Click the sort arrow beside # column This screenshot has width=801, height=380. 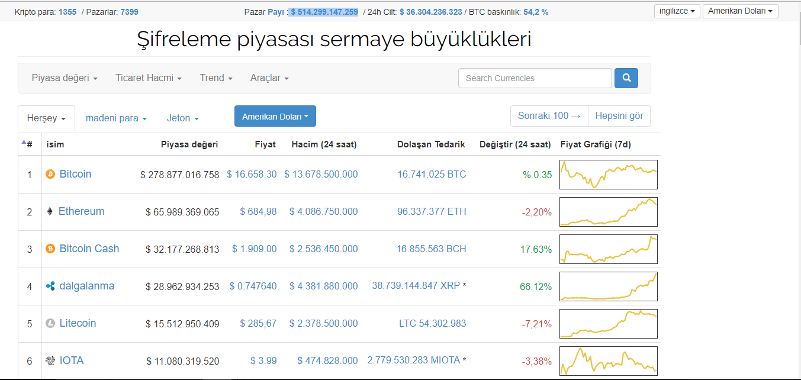tap(24, 142)
